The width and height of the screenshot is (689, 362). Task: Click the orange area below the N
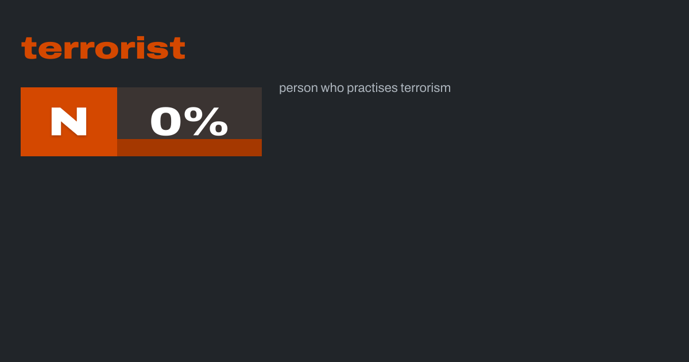click(69, 147)
